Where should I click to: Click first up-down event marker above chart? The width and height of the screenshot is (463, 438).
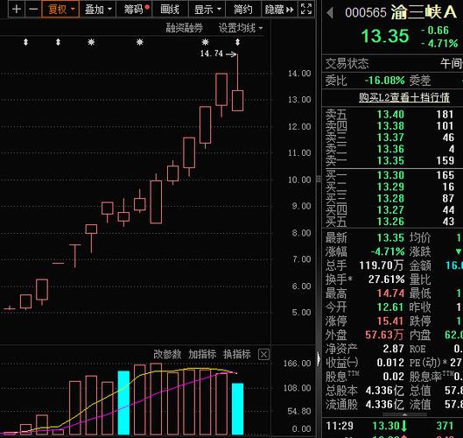[26, 42]
